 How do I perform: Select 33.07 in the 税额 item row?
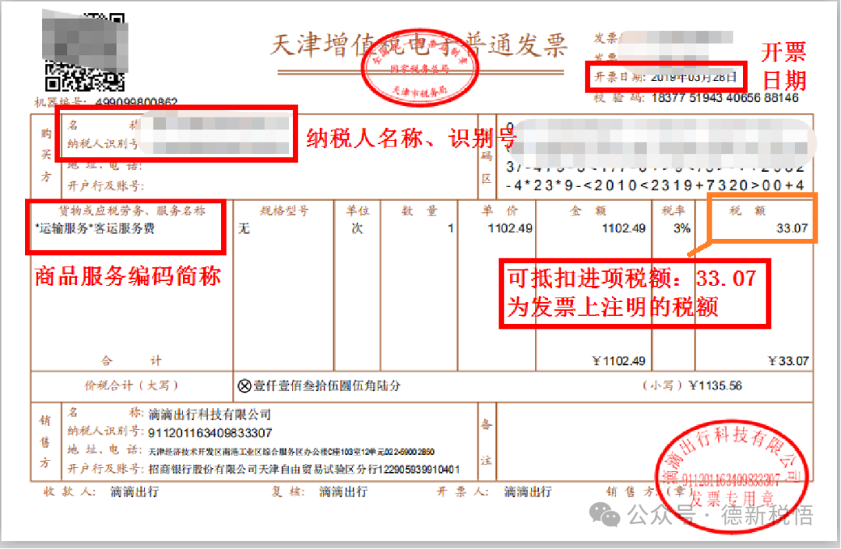(792, 228)
